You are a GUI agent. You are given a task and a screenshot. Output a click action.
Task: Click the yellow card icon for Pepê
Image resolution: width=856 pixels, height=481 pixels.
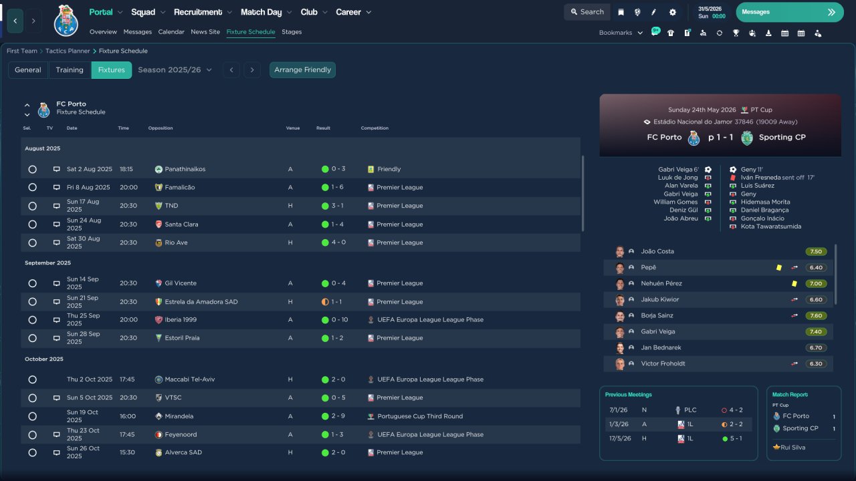[779, 268]
